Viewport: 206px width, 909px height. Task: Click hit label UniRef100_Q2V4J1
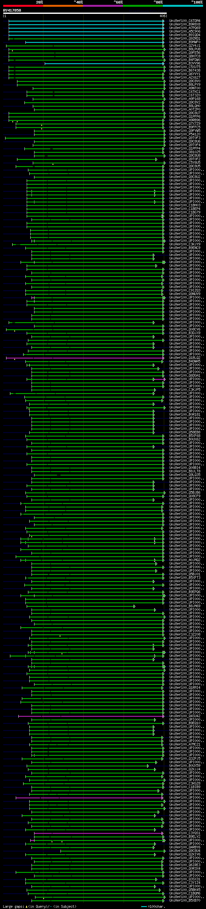pos(184,45)
